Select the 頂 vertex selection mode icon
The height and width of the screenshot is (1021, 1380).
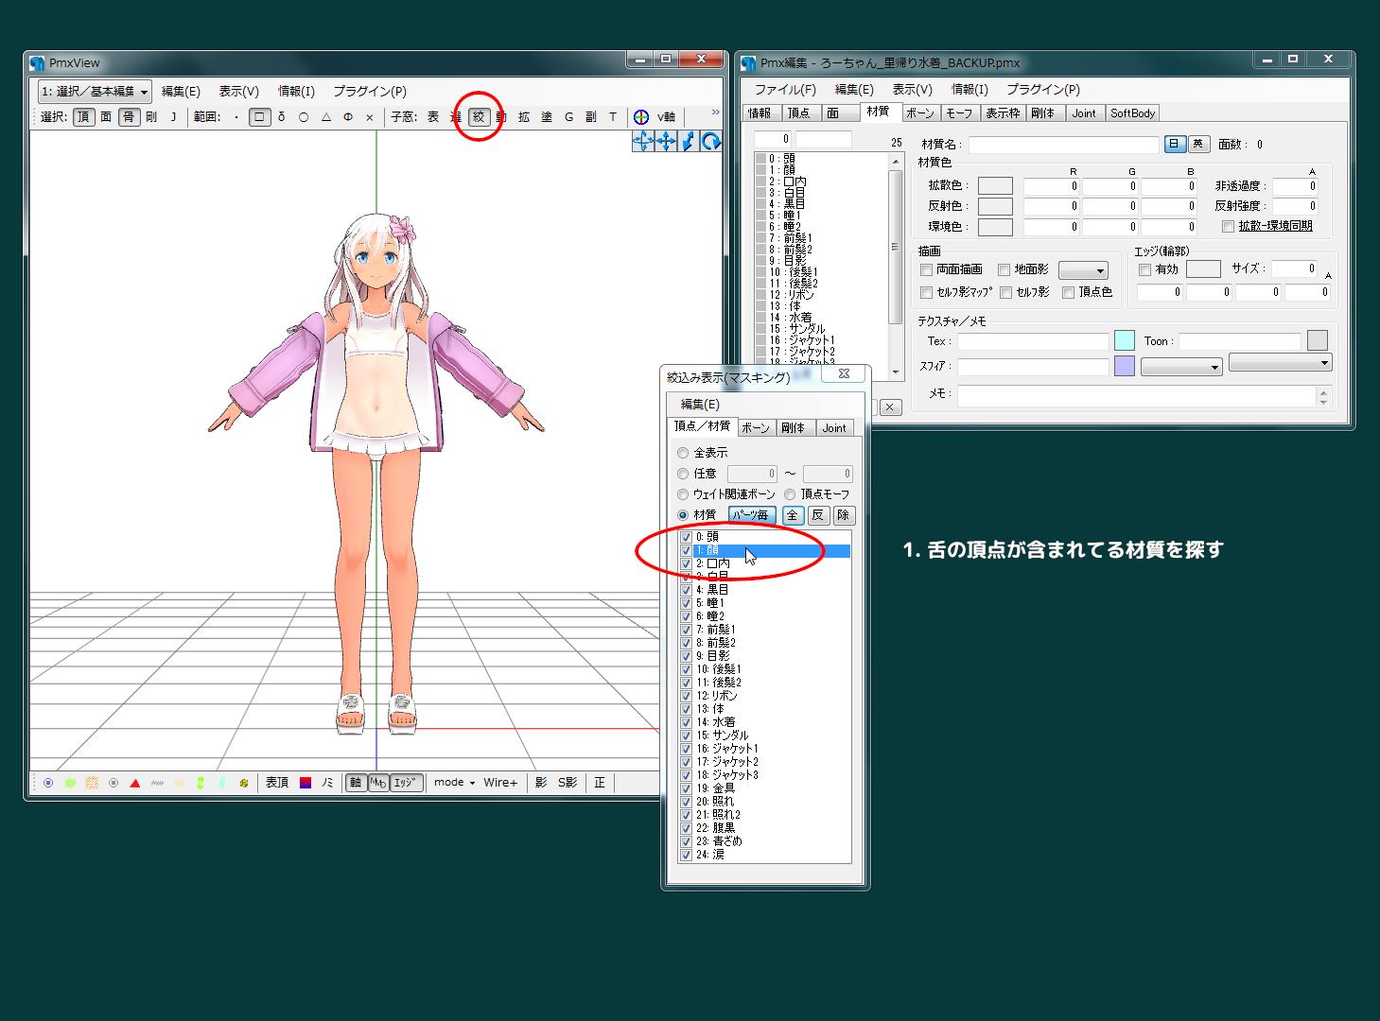(x=83, y=117)
